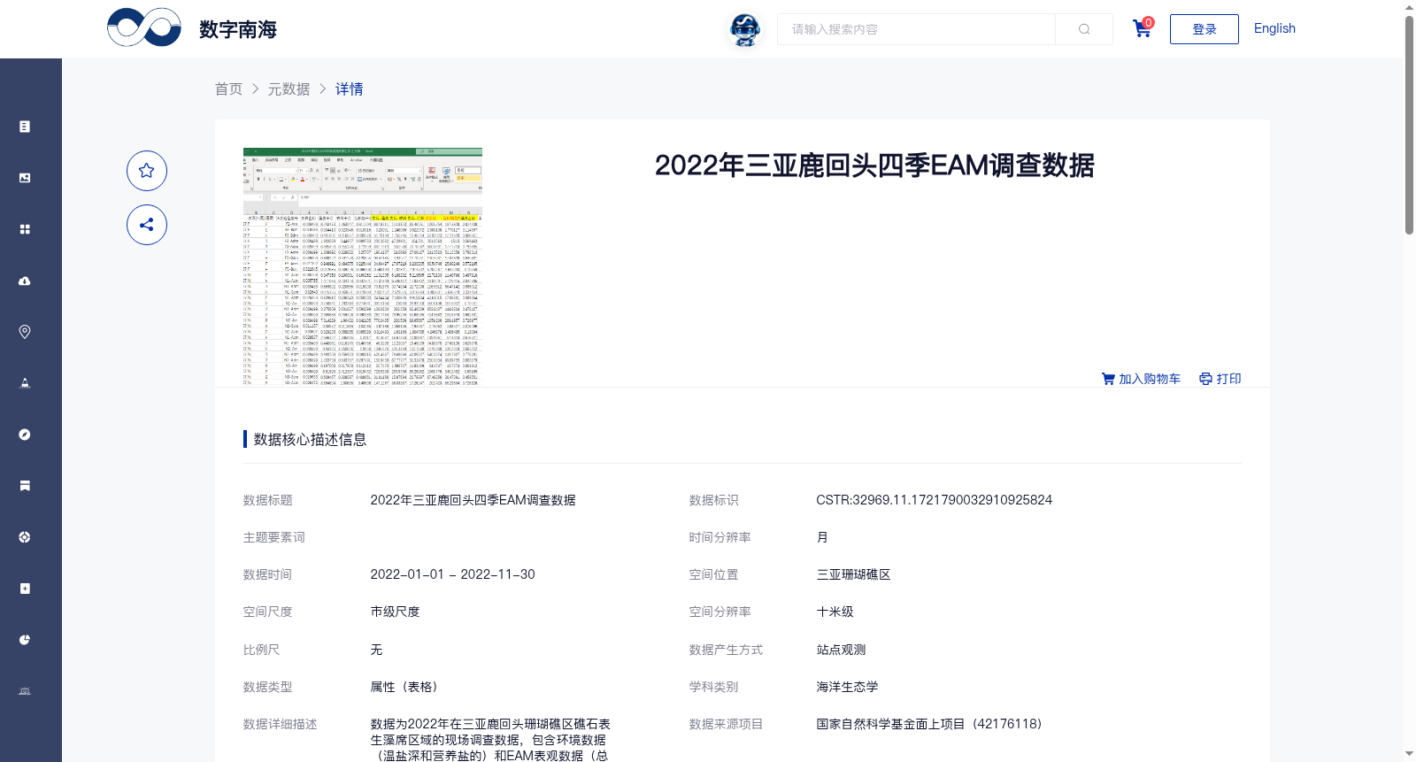Click the plus-square sidebar icon
This screenshot has width=1416, height=762.
(x=25, y=589)
